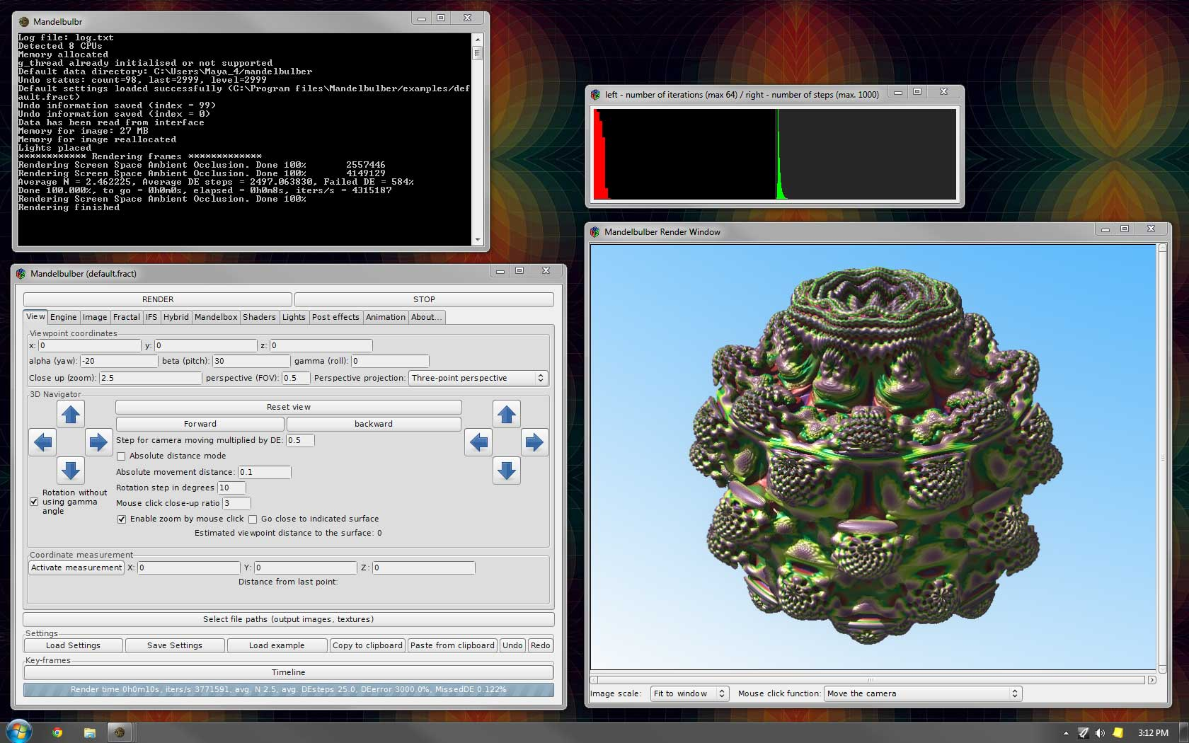Viewport: 1189px width, 743px height.
Task: Switch to Lights tab
Action: 294,317
